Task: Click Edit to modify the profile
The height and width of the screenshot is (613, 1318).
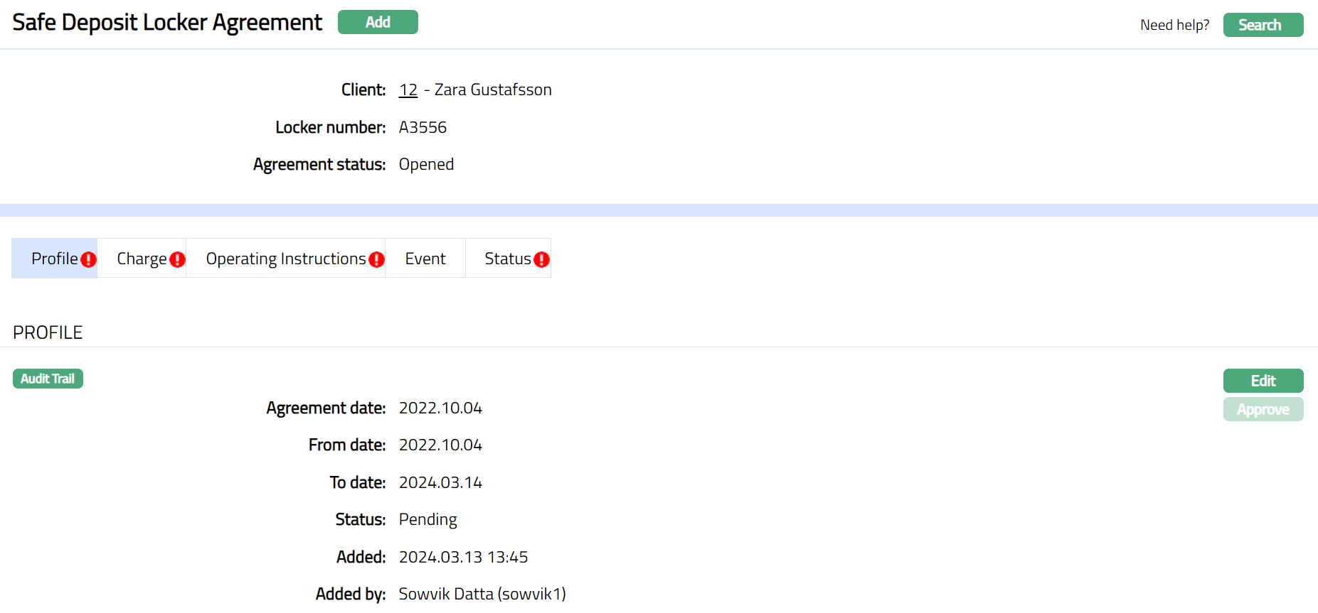Action: (1263, 381)
